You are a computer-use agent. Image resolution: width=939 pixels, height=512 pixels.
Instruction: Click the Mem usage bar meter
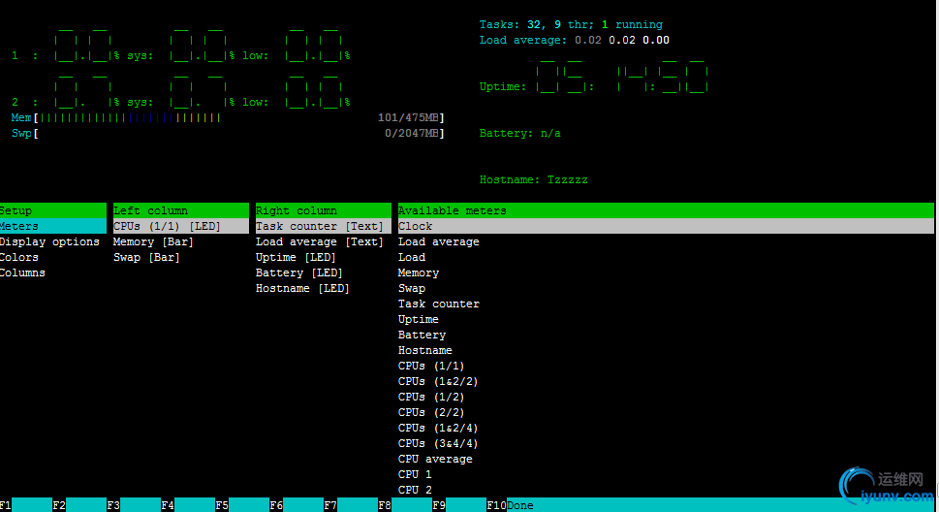click(x=228, y=117)
